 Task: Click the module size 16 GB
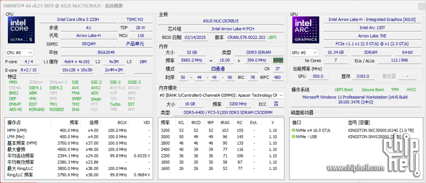coord(190,104)
